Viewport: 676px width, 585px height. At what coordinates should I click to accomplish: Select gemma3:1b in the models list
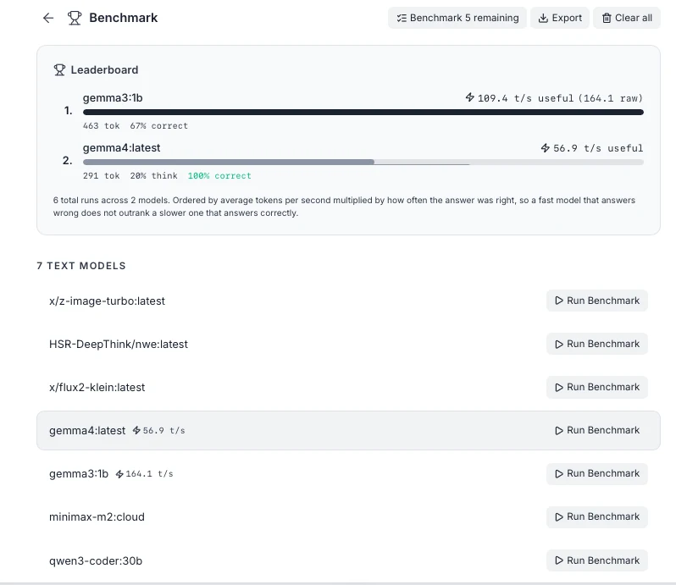(x=348, y=474)
